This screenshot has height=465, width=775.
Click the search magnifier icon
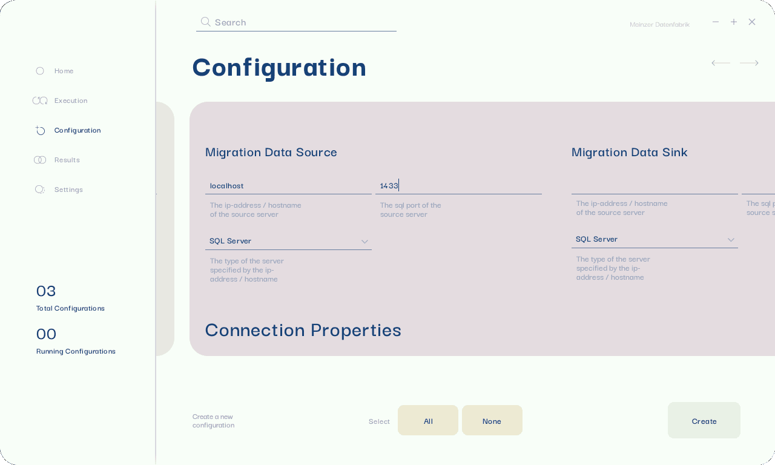coord(206,22)
